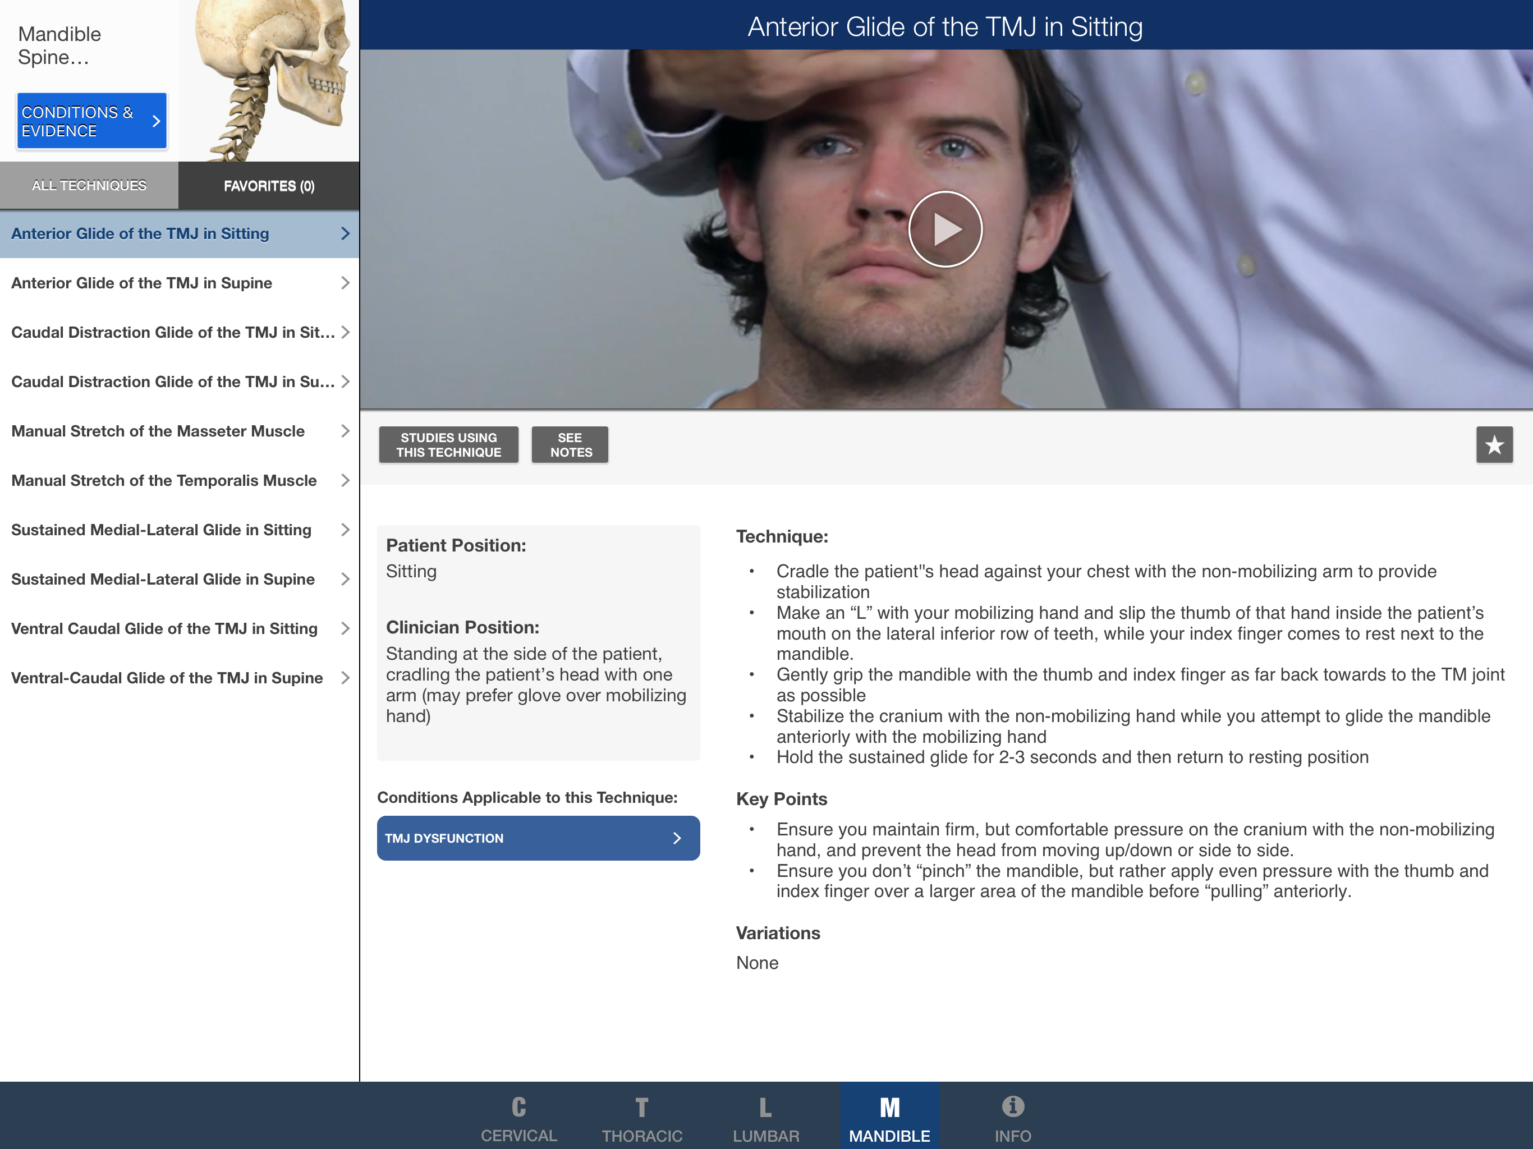Toggle the favorite star for this technique
The width and height of the screenshot is (1533, 1149).
coord(1494,444)
